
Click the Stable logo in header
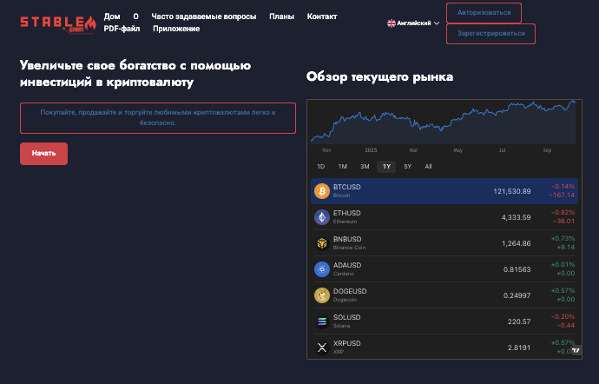(x=53, y=23)
